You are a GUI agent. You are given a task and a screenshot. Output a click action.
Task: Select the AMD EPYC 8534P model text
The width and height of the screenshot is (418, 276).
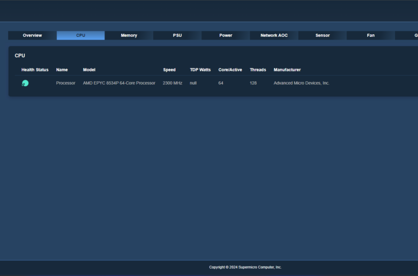119,83
